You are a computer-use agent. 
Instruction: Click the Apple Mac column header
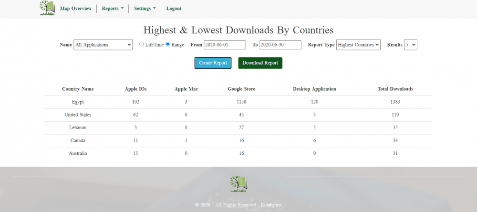(186, 89)
